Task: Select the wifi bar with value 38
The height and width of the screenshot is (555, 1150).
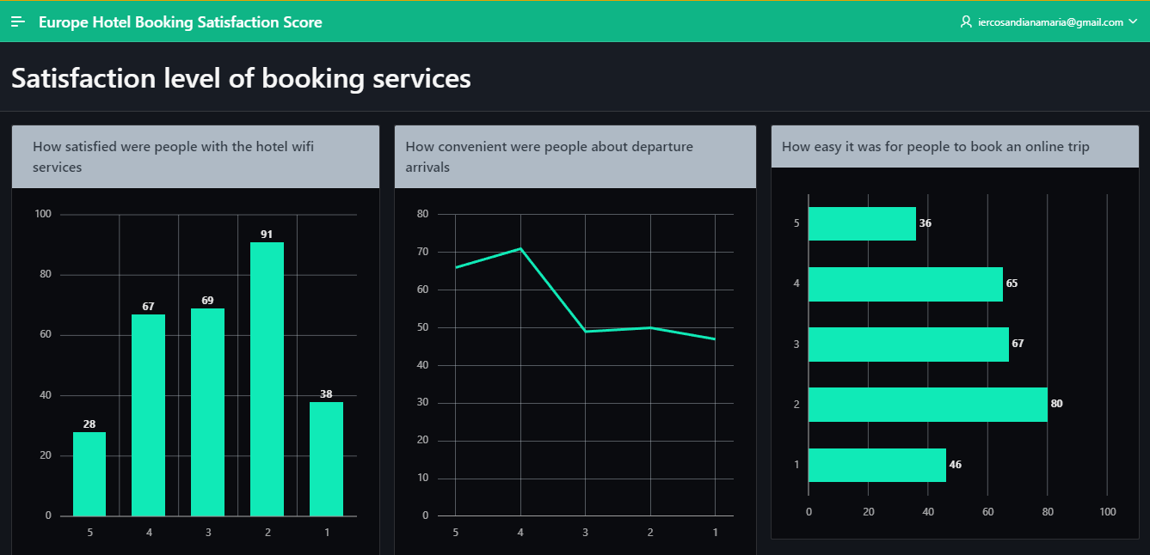Action: tap(326, 459)
